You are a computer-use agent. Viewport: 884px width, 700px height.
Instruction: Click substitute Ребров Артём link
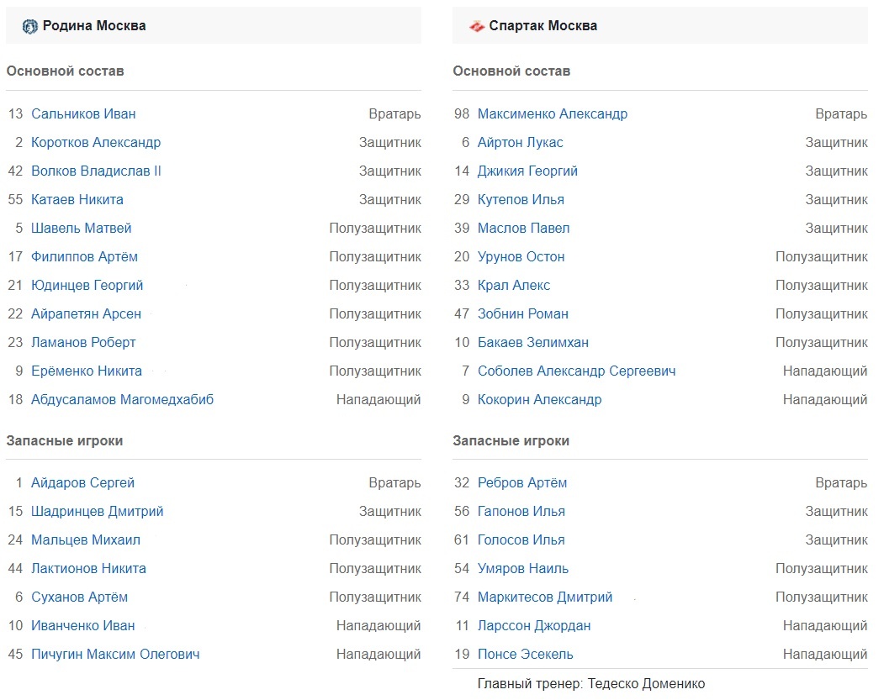[521, 483]
